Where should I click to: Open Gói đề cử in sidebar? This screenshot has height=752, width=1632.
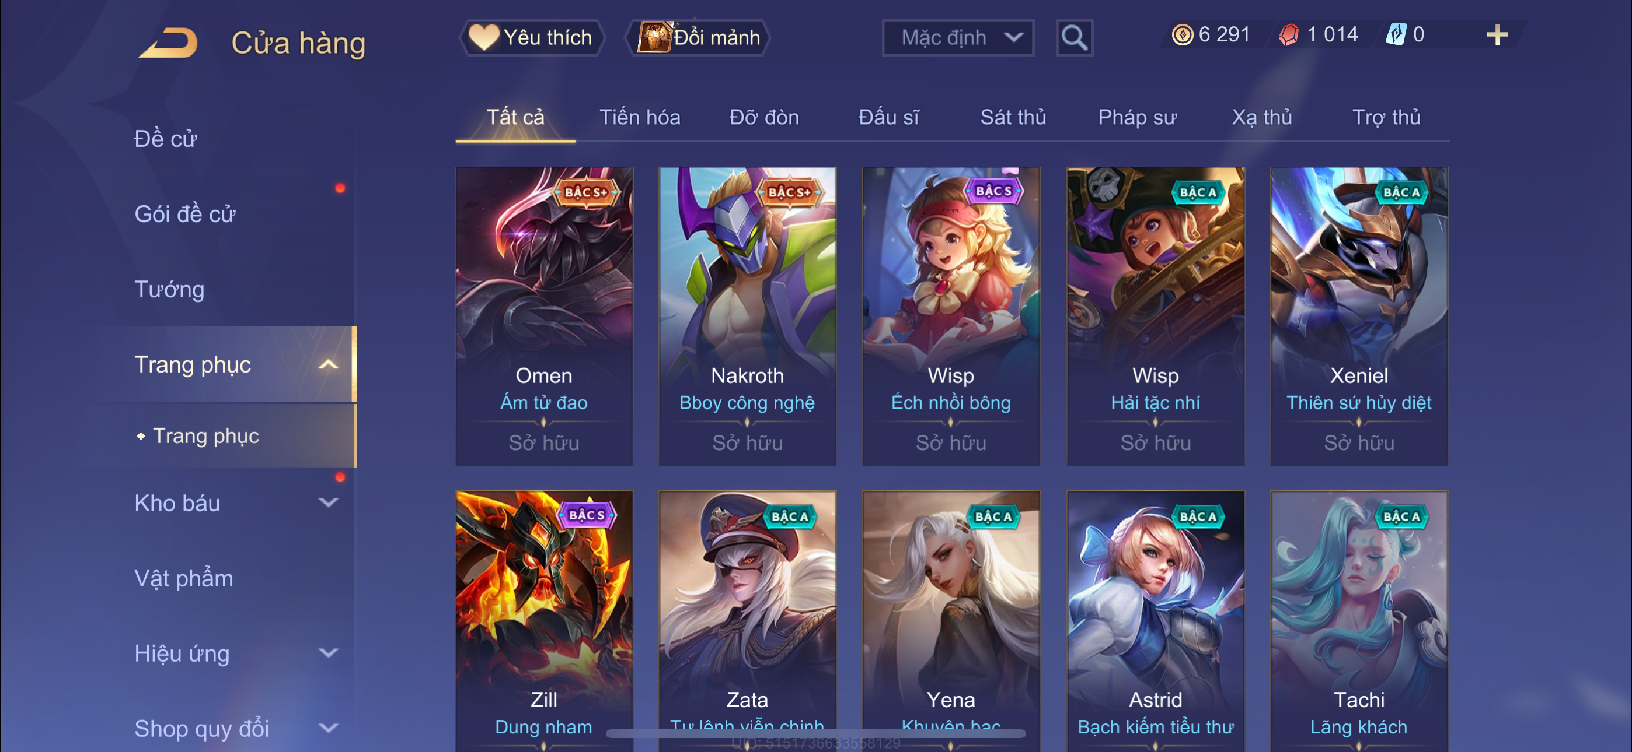coord(185,214)
